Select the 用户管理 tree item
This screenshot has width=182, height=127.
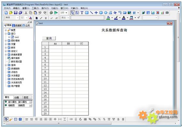(x=15, y=86)
